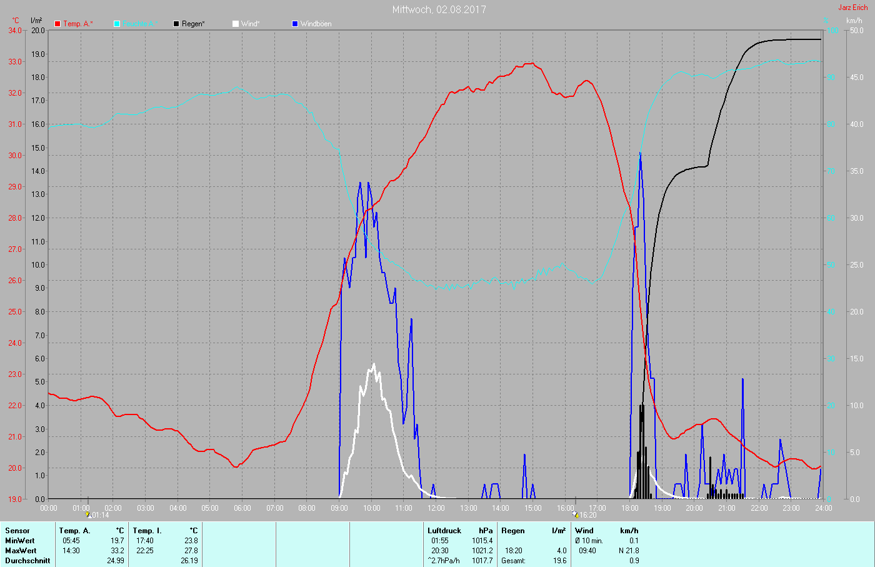Click the outdoor maximum value '33.2'
This screenshot has height=567, width=875.
[x=117, y=551]
